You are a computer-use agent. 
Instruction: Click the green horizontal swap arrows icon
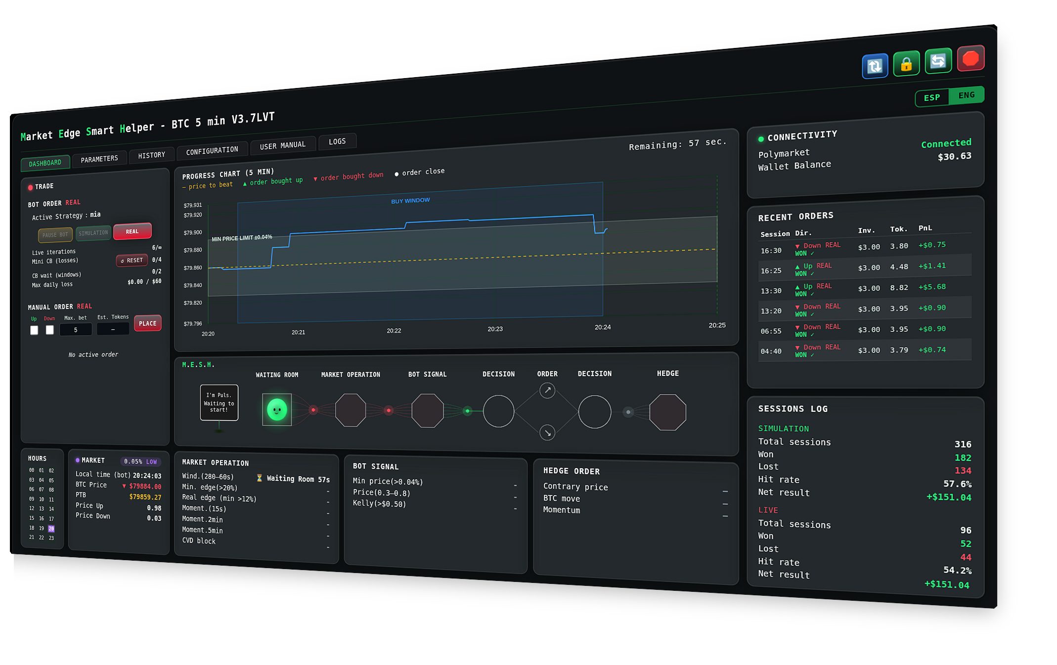point(938,61)
